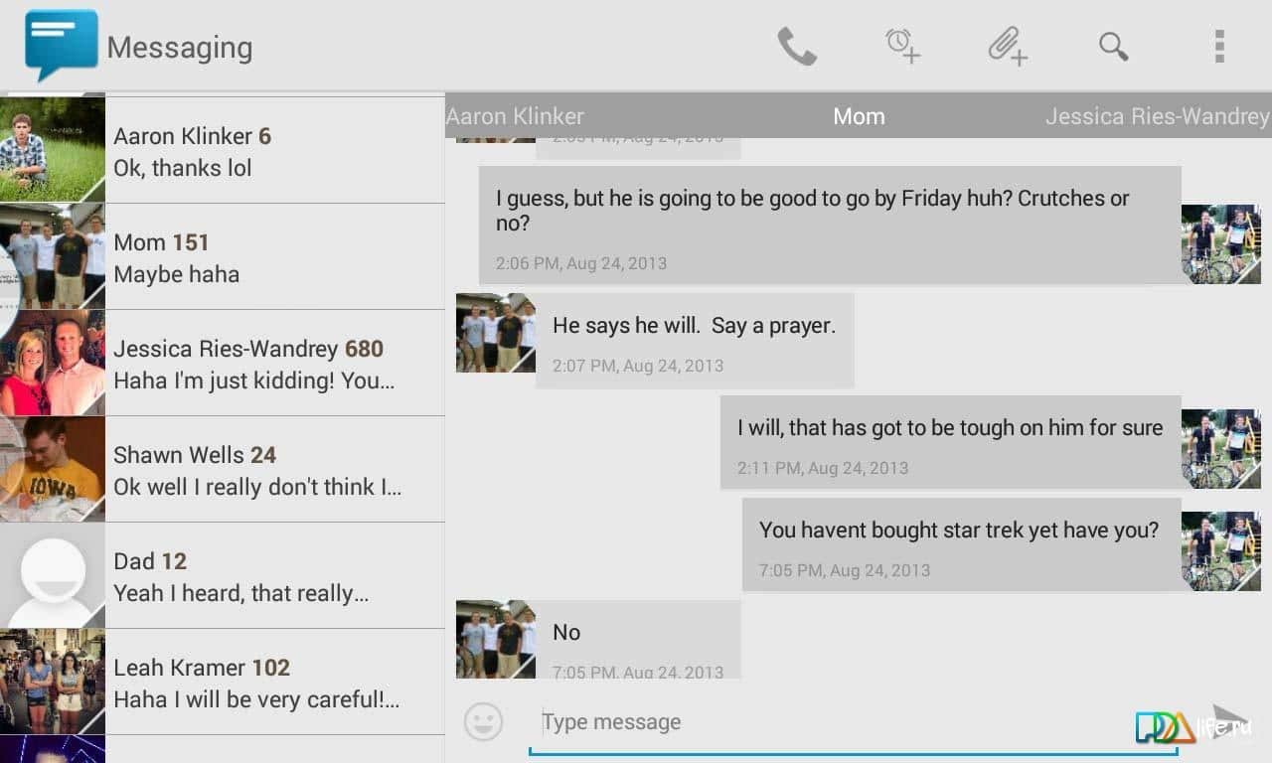Open the scheduled message alarm icon

(x=902, y=46)
